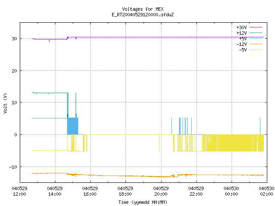Click the y-axis value -10

point(13,167)
